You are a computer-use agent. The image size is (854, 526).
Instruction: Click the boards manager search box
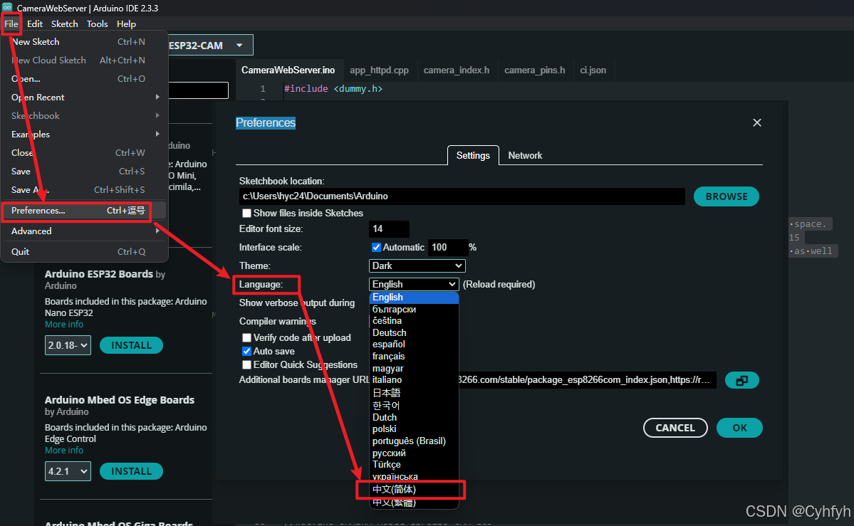pyautogui.click(x=198, y=90)
